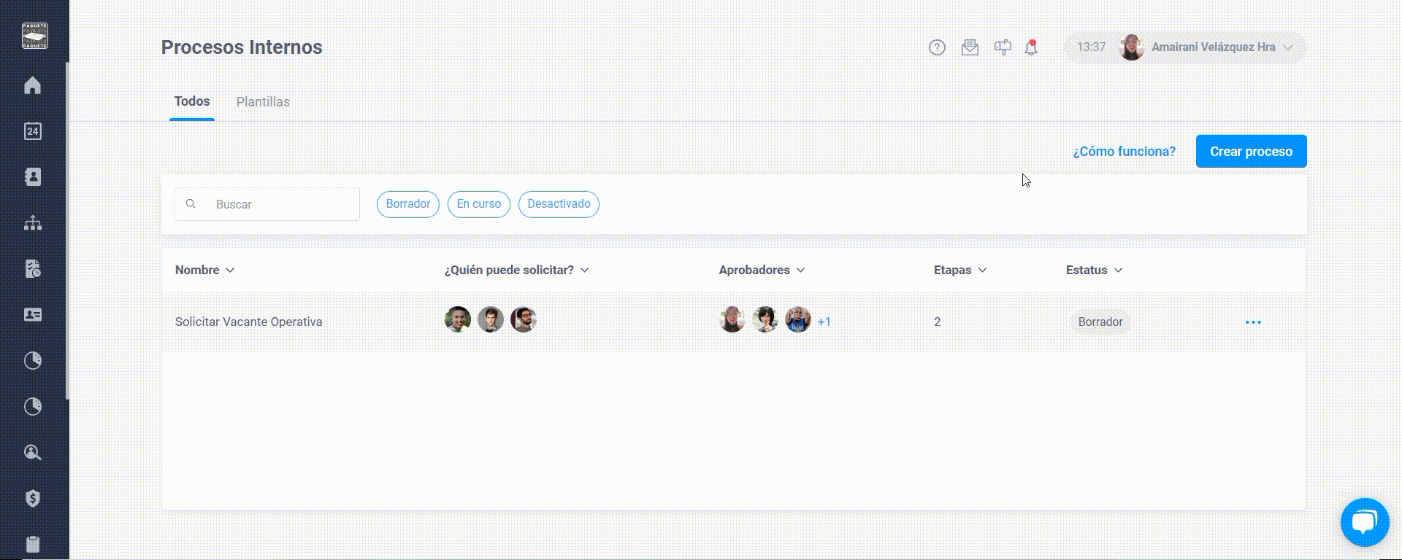Screen dimensions: 1402x560
Task: Open the three-dot menu for Solicitar Vacante Operativa
Action: click(1253, 322)
